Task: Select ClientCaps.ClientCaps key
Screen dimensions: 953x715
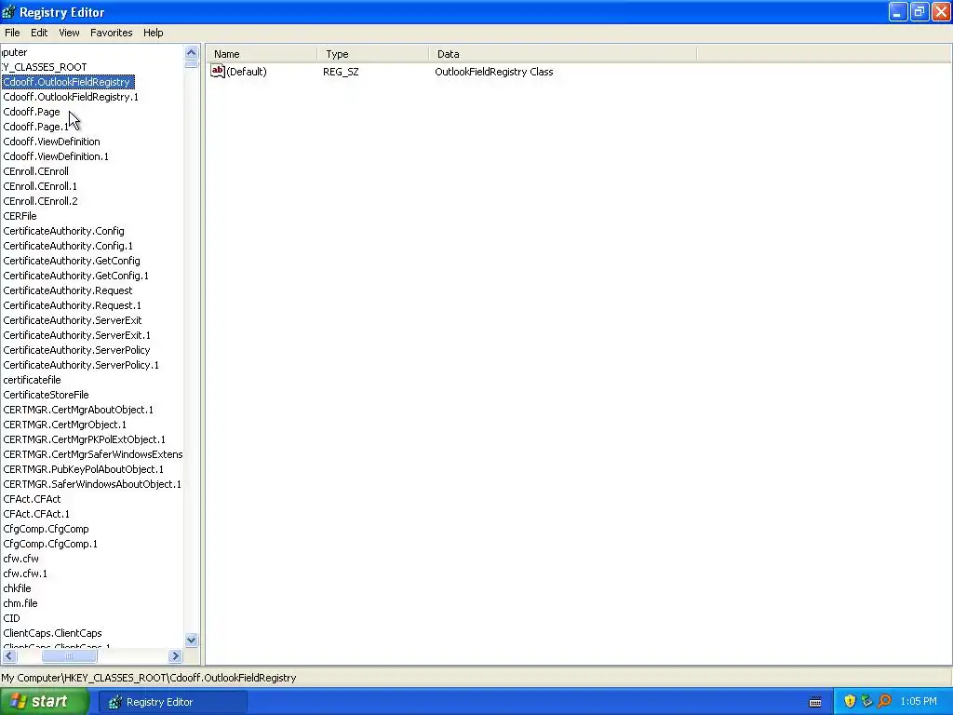Action: point(52,633)
